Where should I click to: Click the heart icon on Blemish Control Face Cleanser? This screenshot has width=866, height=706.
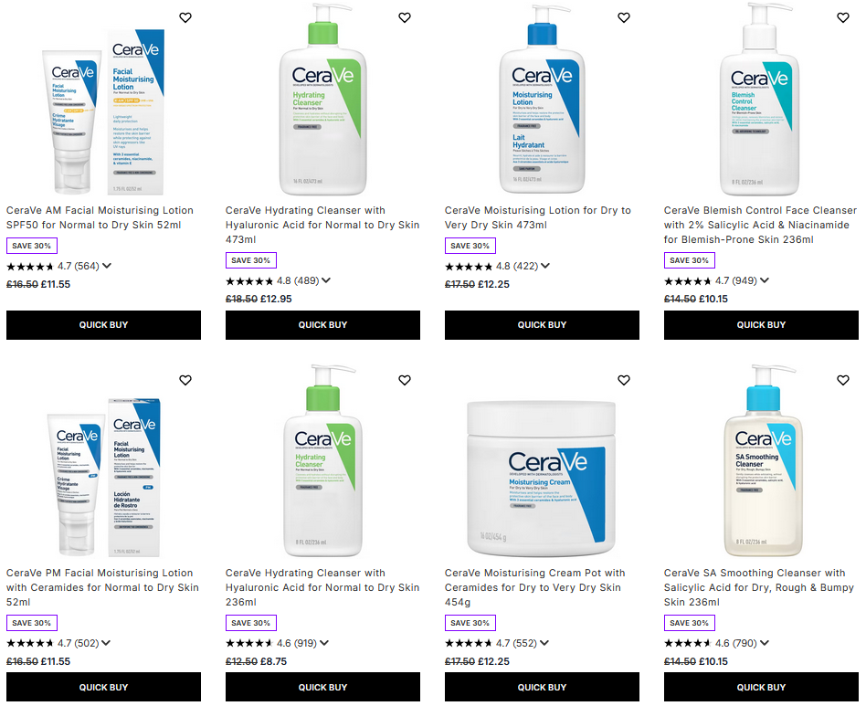click(x=843, y=17)
